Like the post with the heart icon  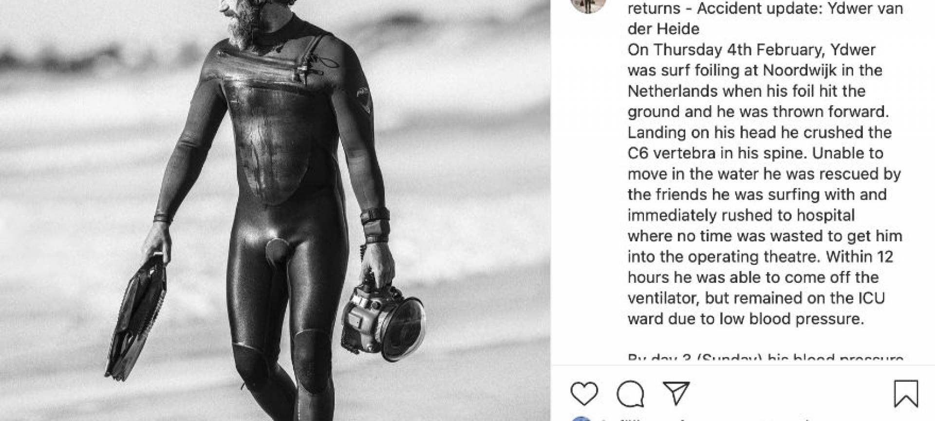point(584,394)
